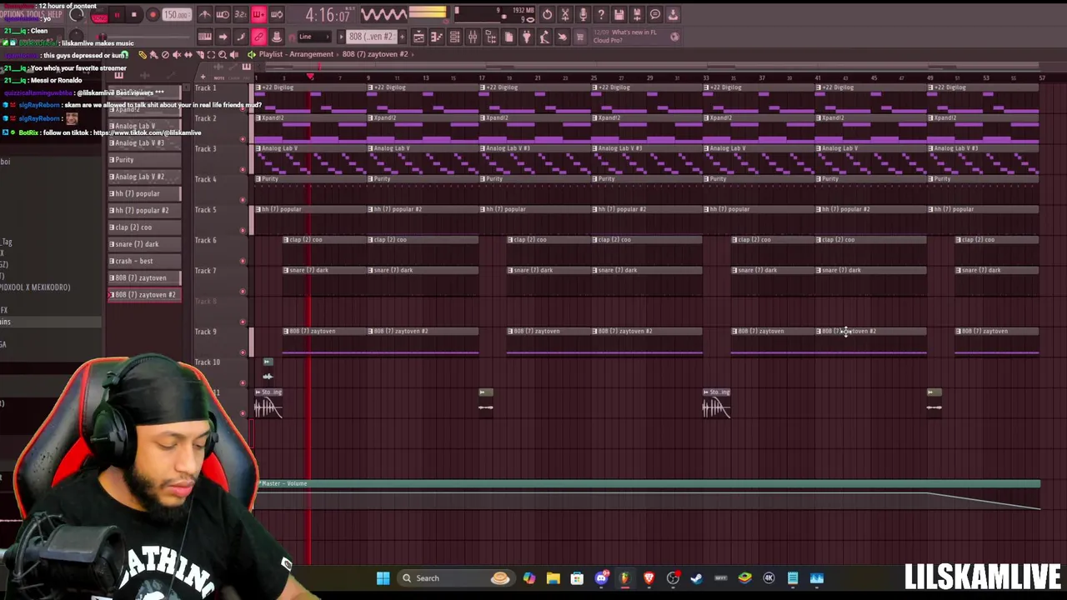Click the globe icon in news panel
Viewport: 1067px width, 600px height.
[674, 37]
